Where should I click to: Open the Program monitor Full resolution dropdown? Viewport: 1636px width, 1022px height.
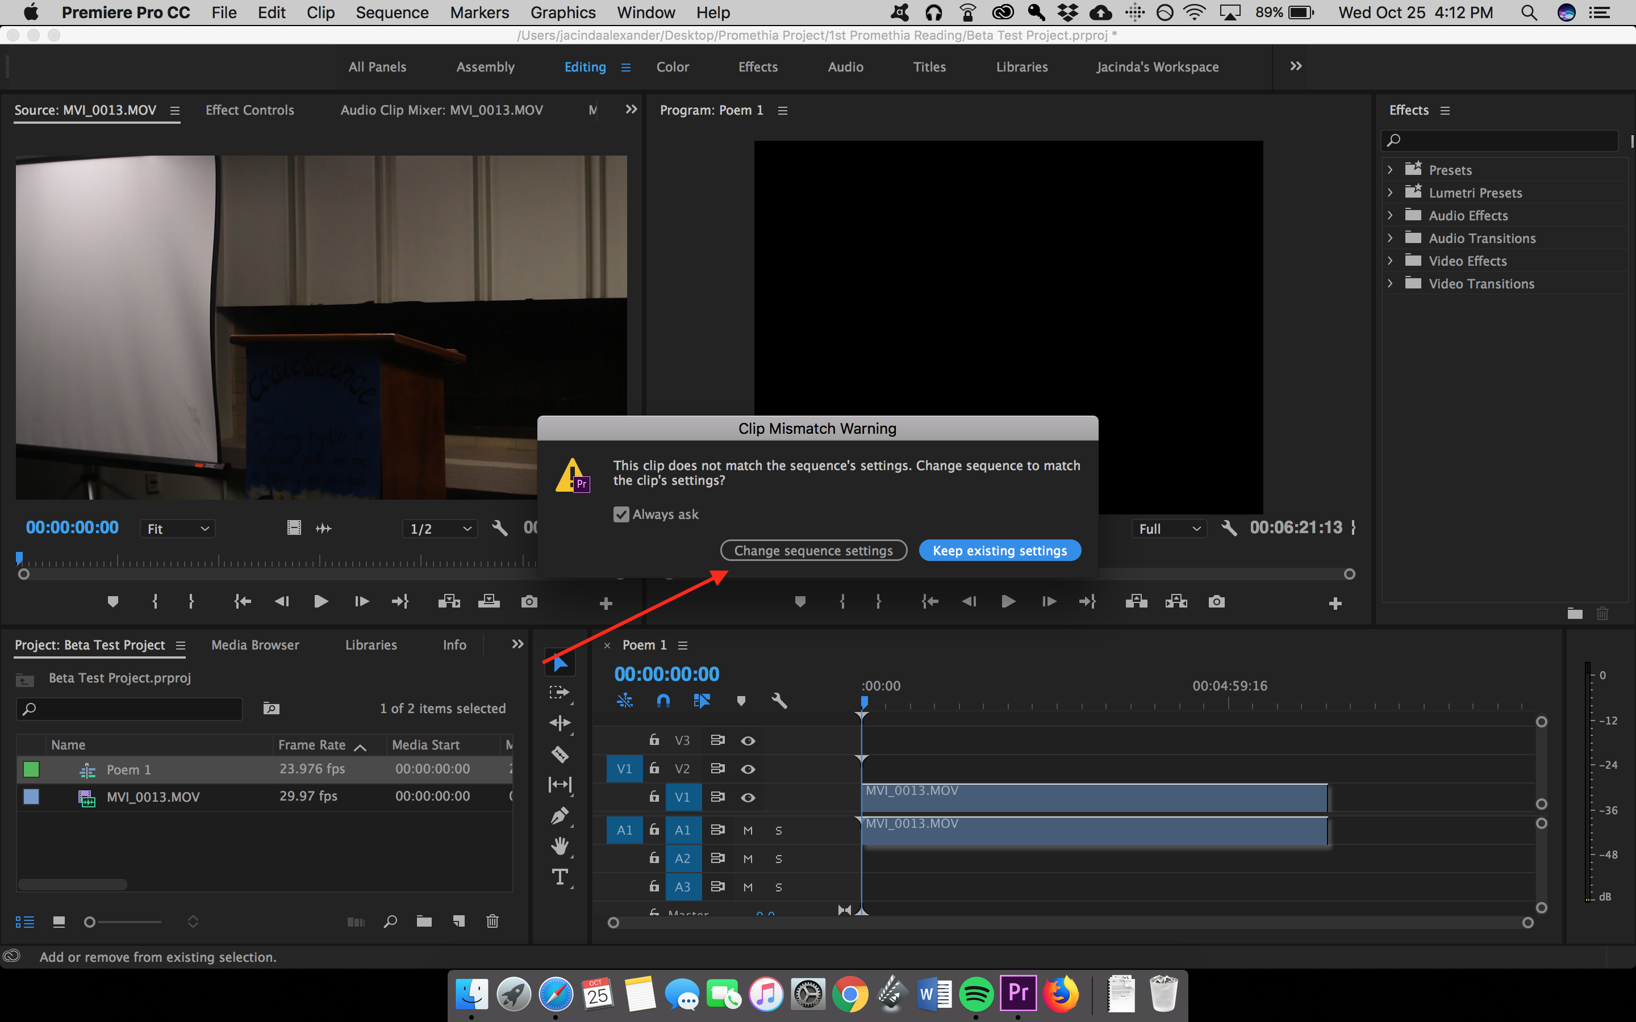click(x=1169, y=529)
